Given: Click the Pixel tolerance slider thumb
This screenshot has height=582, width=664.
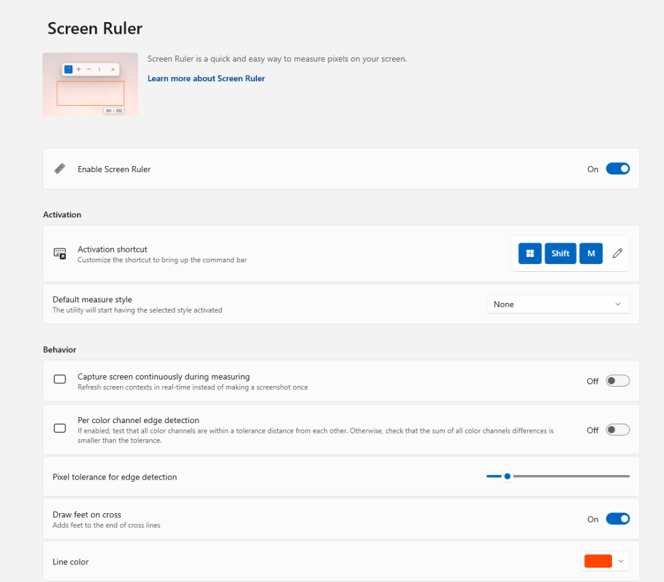Looking at the screenshot, I should [507, 476].
